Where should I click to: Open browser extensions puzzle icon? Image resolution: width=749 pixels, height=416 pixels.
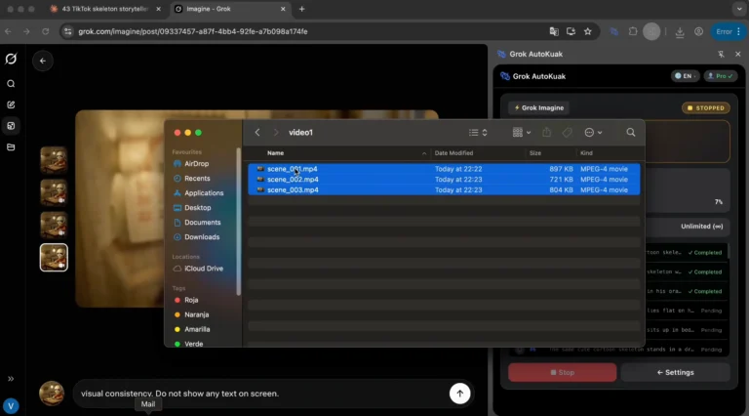click(632, 31)
